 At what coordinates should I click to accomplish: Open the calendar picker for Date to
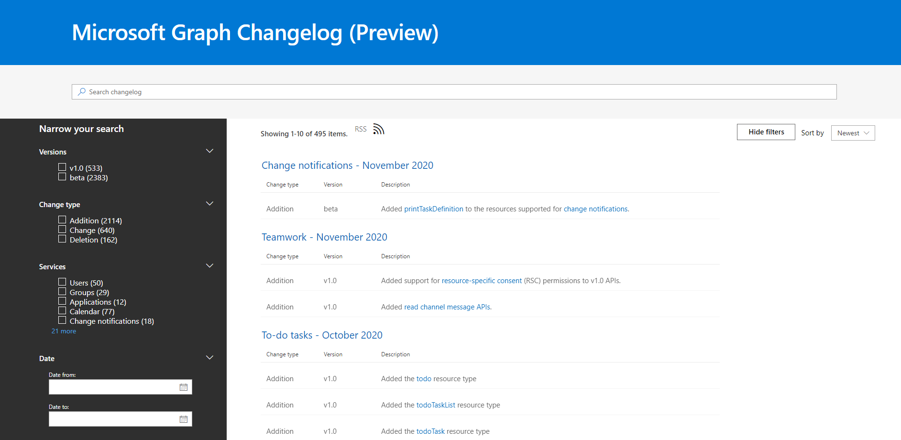(x=184, y=418)
